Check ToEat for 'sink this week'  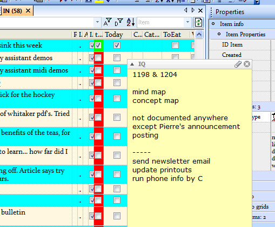[175, 45]
